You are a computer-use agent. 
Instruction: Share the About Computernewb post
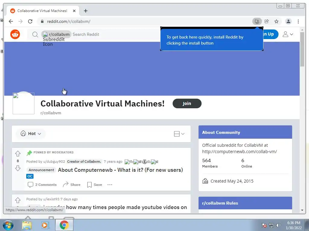coord(72,185)
